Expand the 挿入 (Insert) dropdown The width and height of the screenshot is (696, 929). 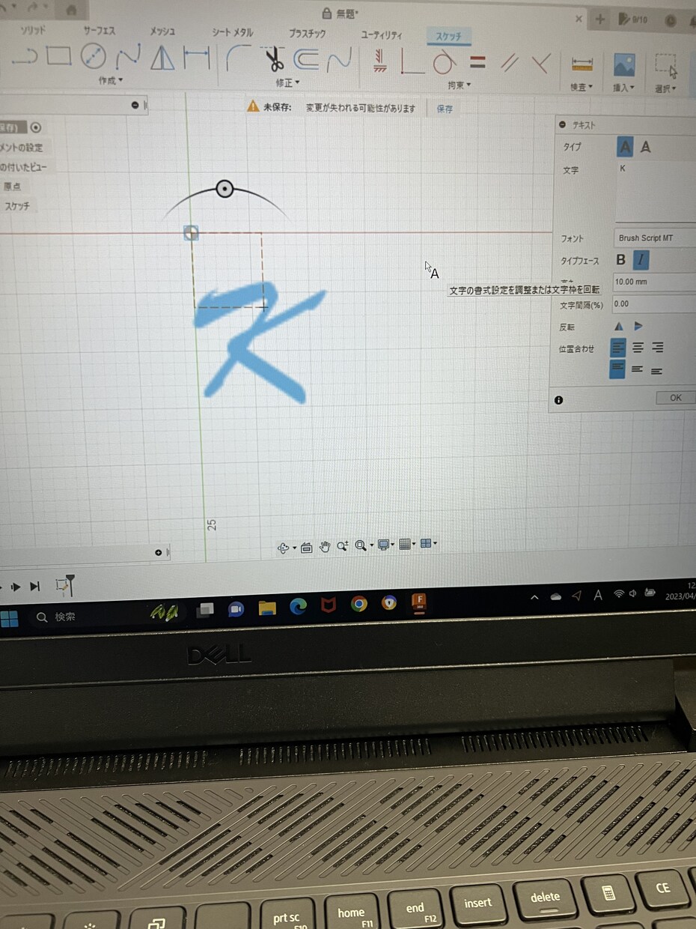click(623, 87)
